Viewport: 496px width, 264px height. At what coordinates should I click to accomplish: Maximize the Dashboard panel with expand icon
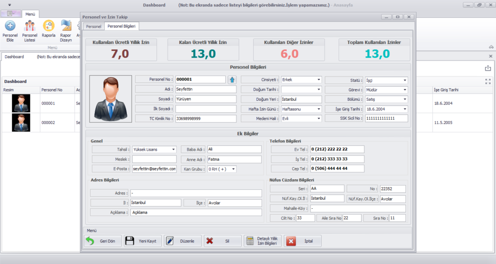tap(488, 81)
